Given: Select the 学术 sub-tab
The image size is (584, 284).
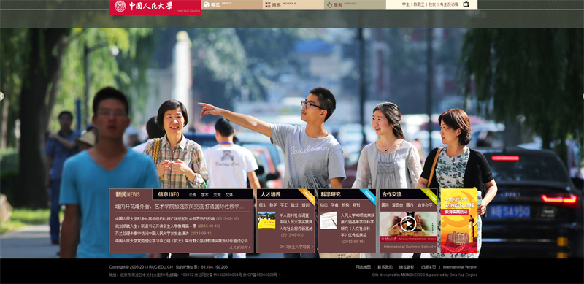Looking at the screenshot, I should click(x=205, y=194).
